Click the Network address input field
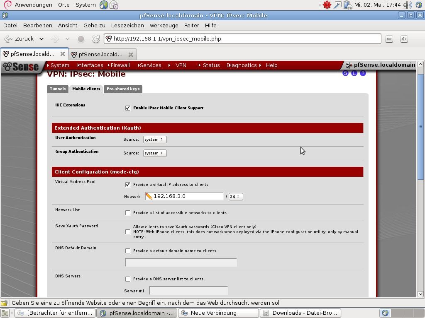This screenshot has height=318, width=425. click(184, 196)
